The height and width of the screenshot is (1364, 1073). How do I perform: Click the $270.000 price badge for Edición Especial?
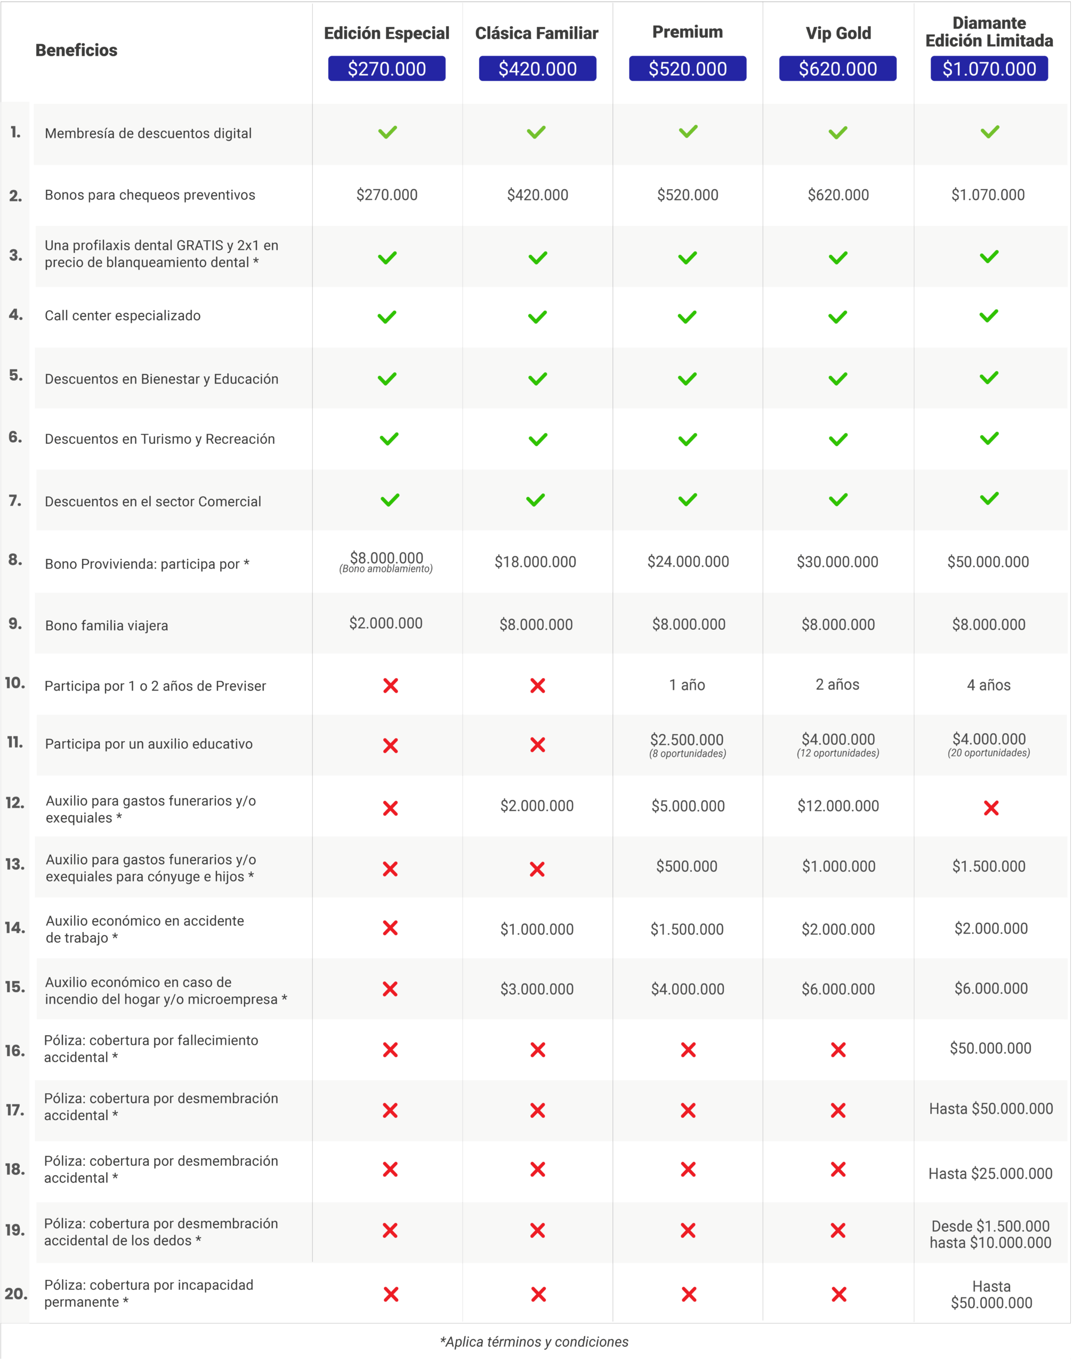[x=387, y=68]
